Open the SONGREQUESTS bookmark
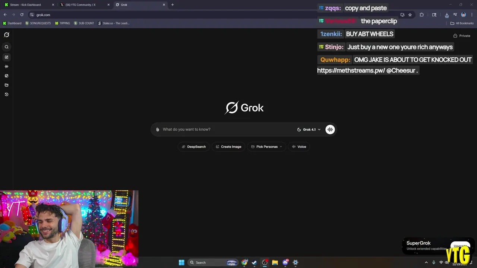477x268 pixels. [38, 23]
